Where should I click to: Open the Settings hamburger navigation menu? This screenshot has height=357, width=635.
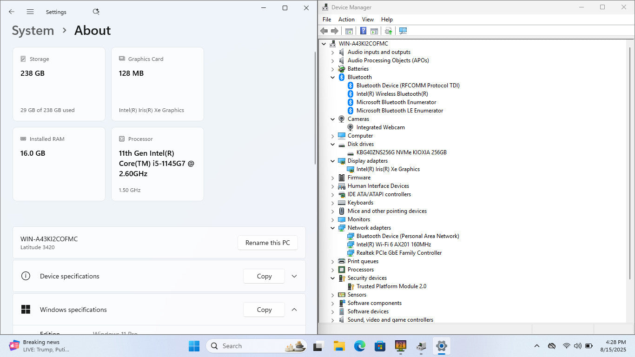30,12
